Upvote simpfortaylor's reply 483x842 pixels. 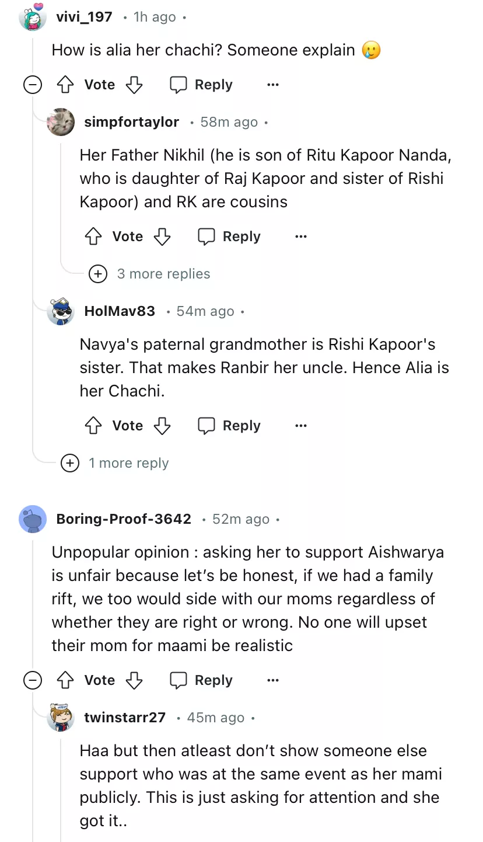click(93, 236)
